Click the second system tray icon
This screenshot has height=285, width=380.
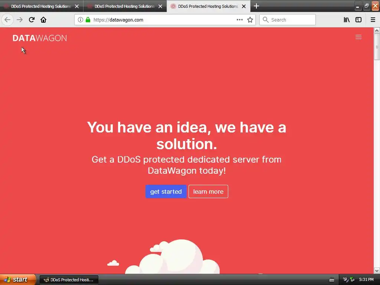tap(352, 280)
